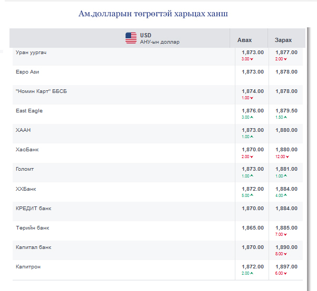Select Төрийн банк from the list

pos(33,228)
